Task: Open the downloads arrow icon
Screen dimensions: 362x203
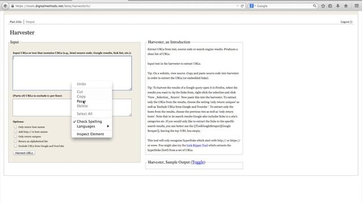Action: pos(338,6)
